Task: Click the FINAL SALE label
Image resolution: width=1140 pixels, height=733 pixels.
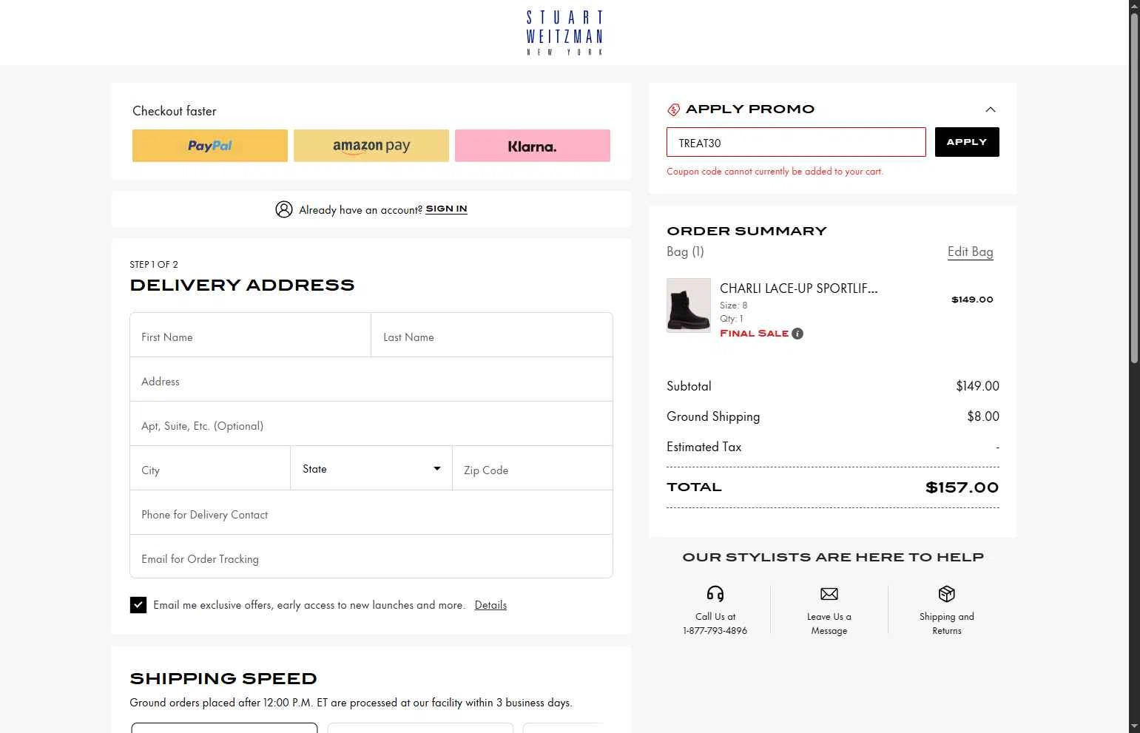Action: pyautogui.click(x=755, y=334)
